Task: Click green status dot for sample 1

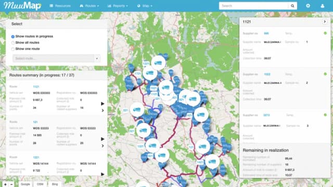Action: click(x=325, y=33)
